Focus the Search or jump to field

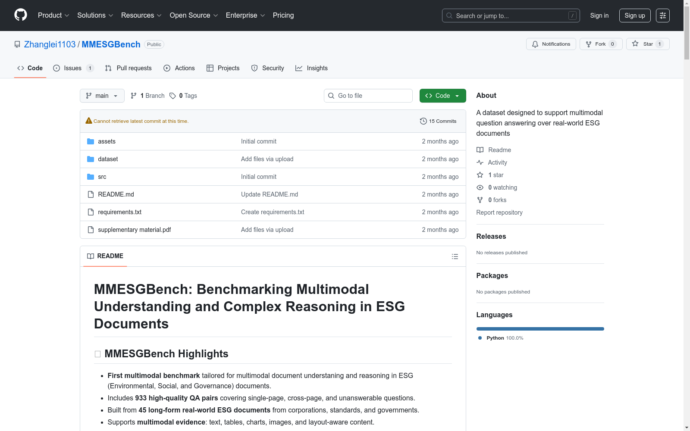tap(511, 16)
